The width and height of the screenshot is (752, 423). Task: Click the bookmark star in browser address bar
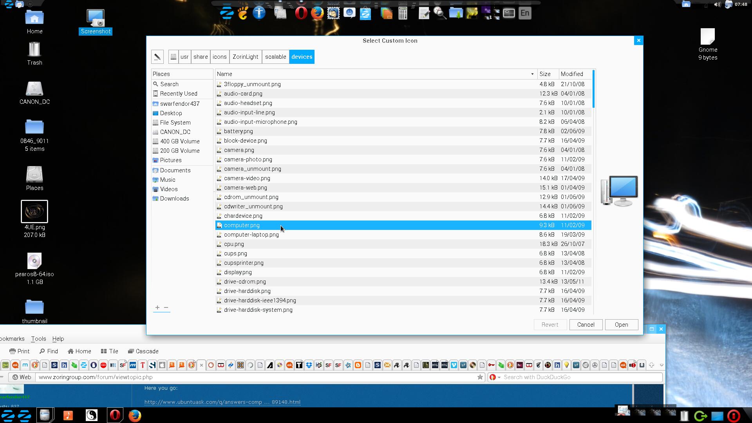480,377
